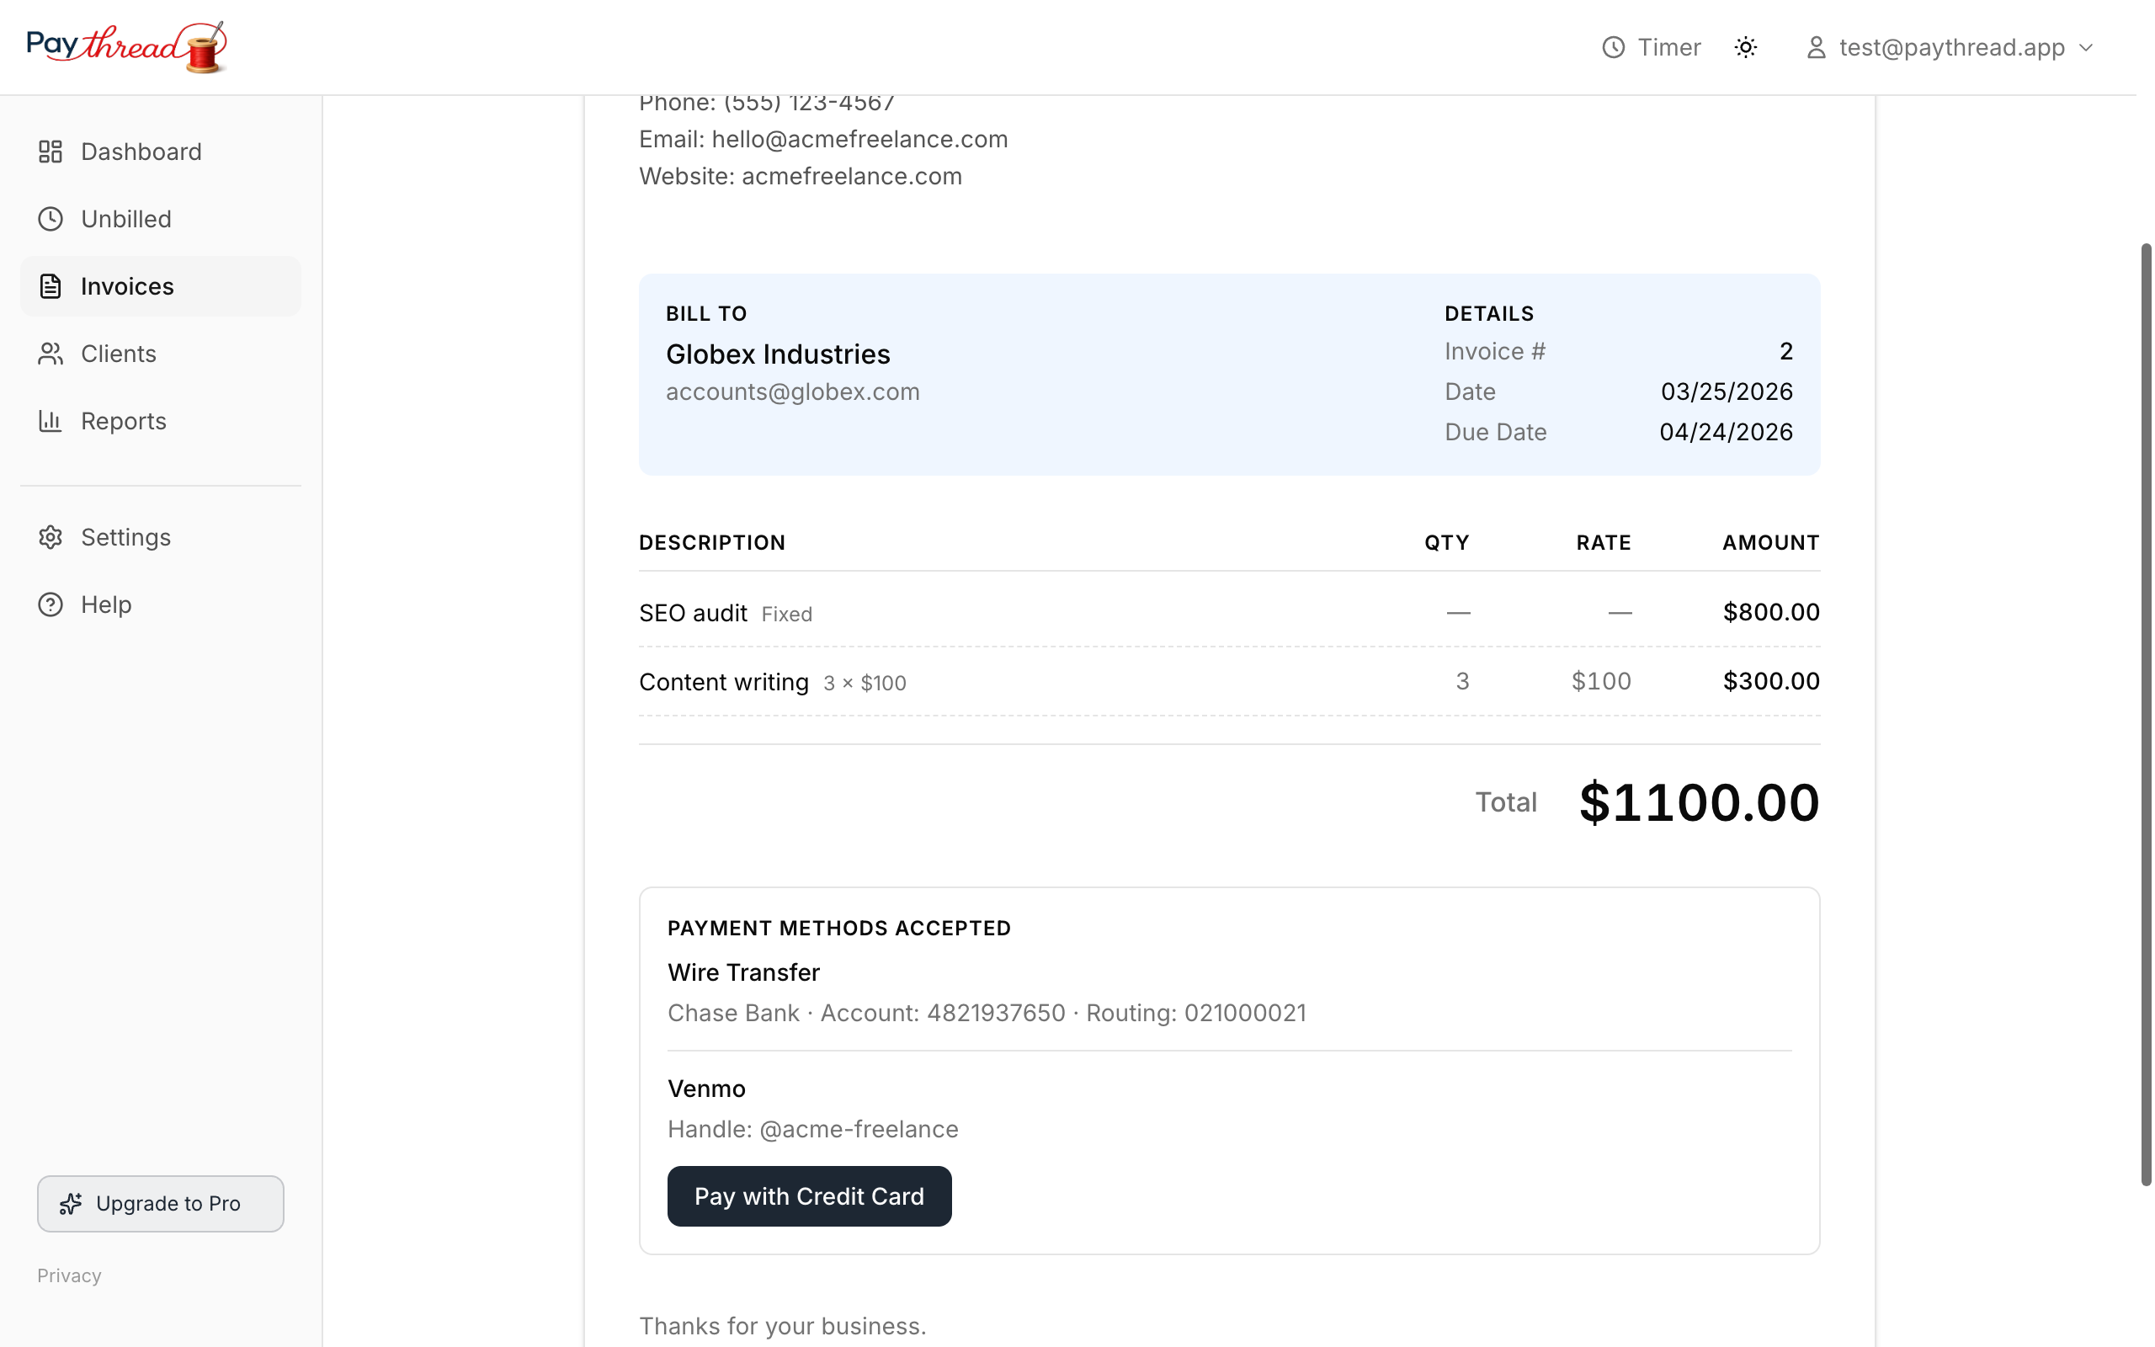Click Pay with Credit Card button

[810, 1196]
